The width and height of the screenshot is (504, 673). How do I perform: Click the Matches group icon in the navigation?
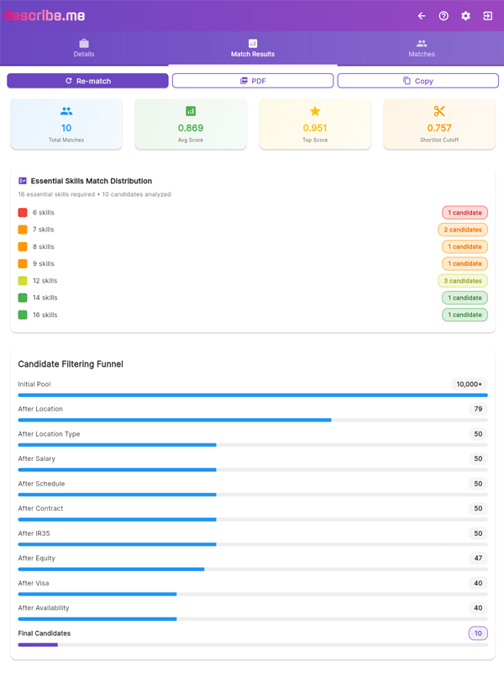(x=421, y=44)
